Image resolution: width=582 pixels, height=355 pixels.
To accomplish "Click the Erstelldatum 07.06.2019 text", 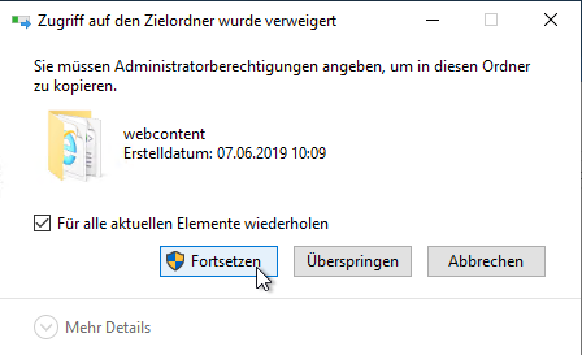I will 224,153.
